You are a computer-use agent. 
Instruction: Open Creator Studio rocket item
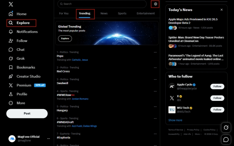click(25, 76)
